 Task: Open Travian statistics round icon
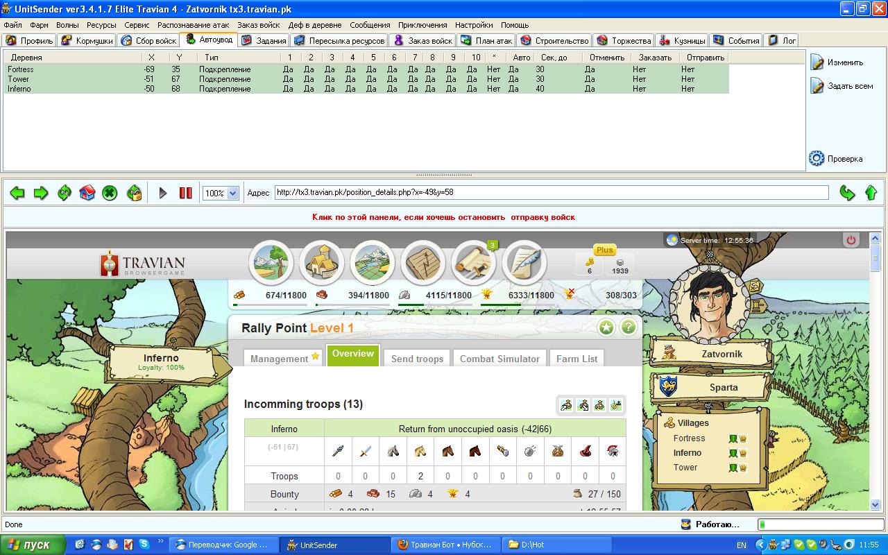(x=423, y=263)
